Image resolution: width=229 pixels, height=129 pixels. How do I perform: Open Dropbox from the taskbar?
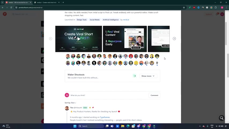(117, 126)
